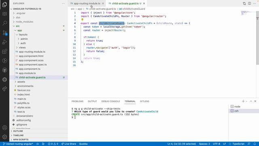Click the notifications bell in status bar

pos(255,144)
